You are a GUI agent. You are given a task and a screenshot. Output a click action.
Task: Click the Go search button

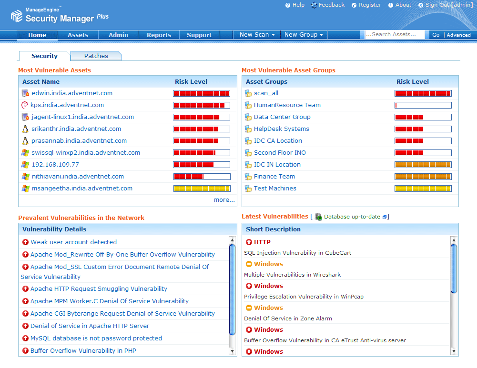coord(436,35)
